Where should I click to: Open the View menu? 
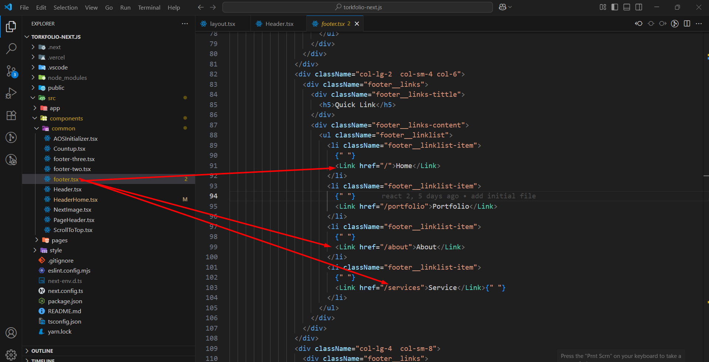pyautogui.click(x=91, y=7)
